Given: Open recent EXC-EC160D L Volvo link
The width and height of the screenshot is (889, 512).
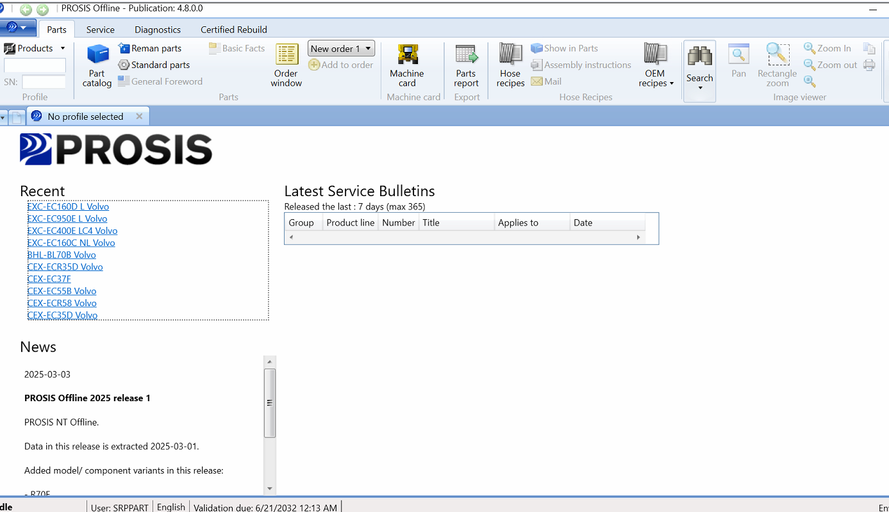Looking at the screenshot, I should [68, 207].
